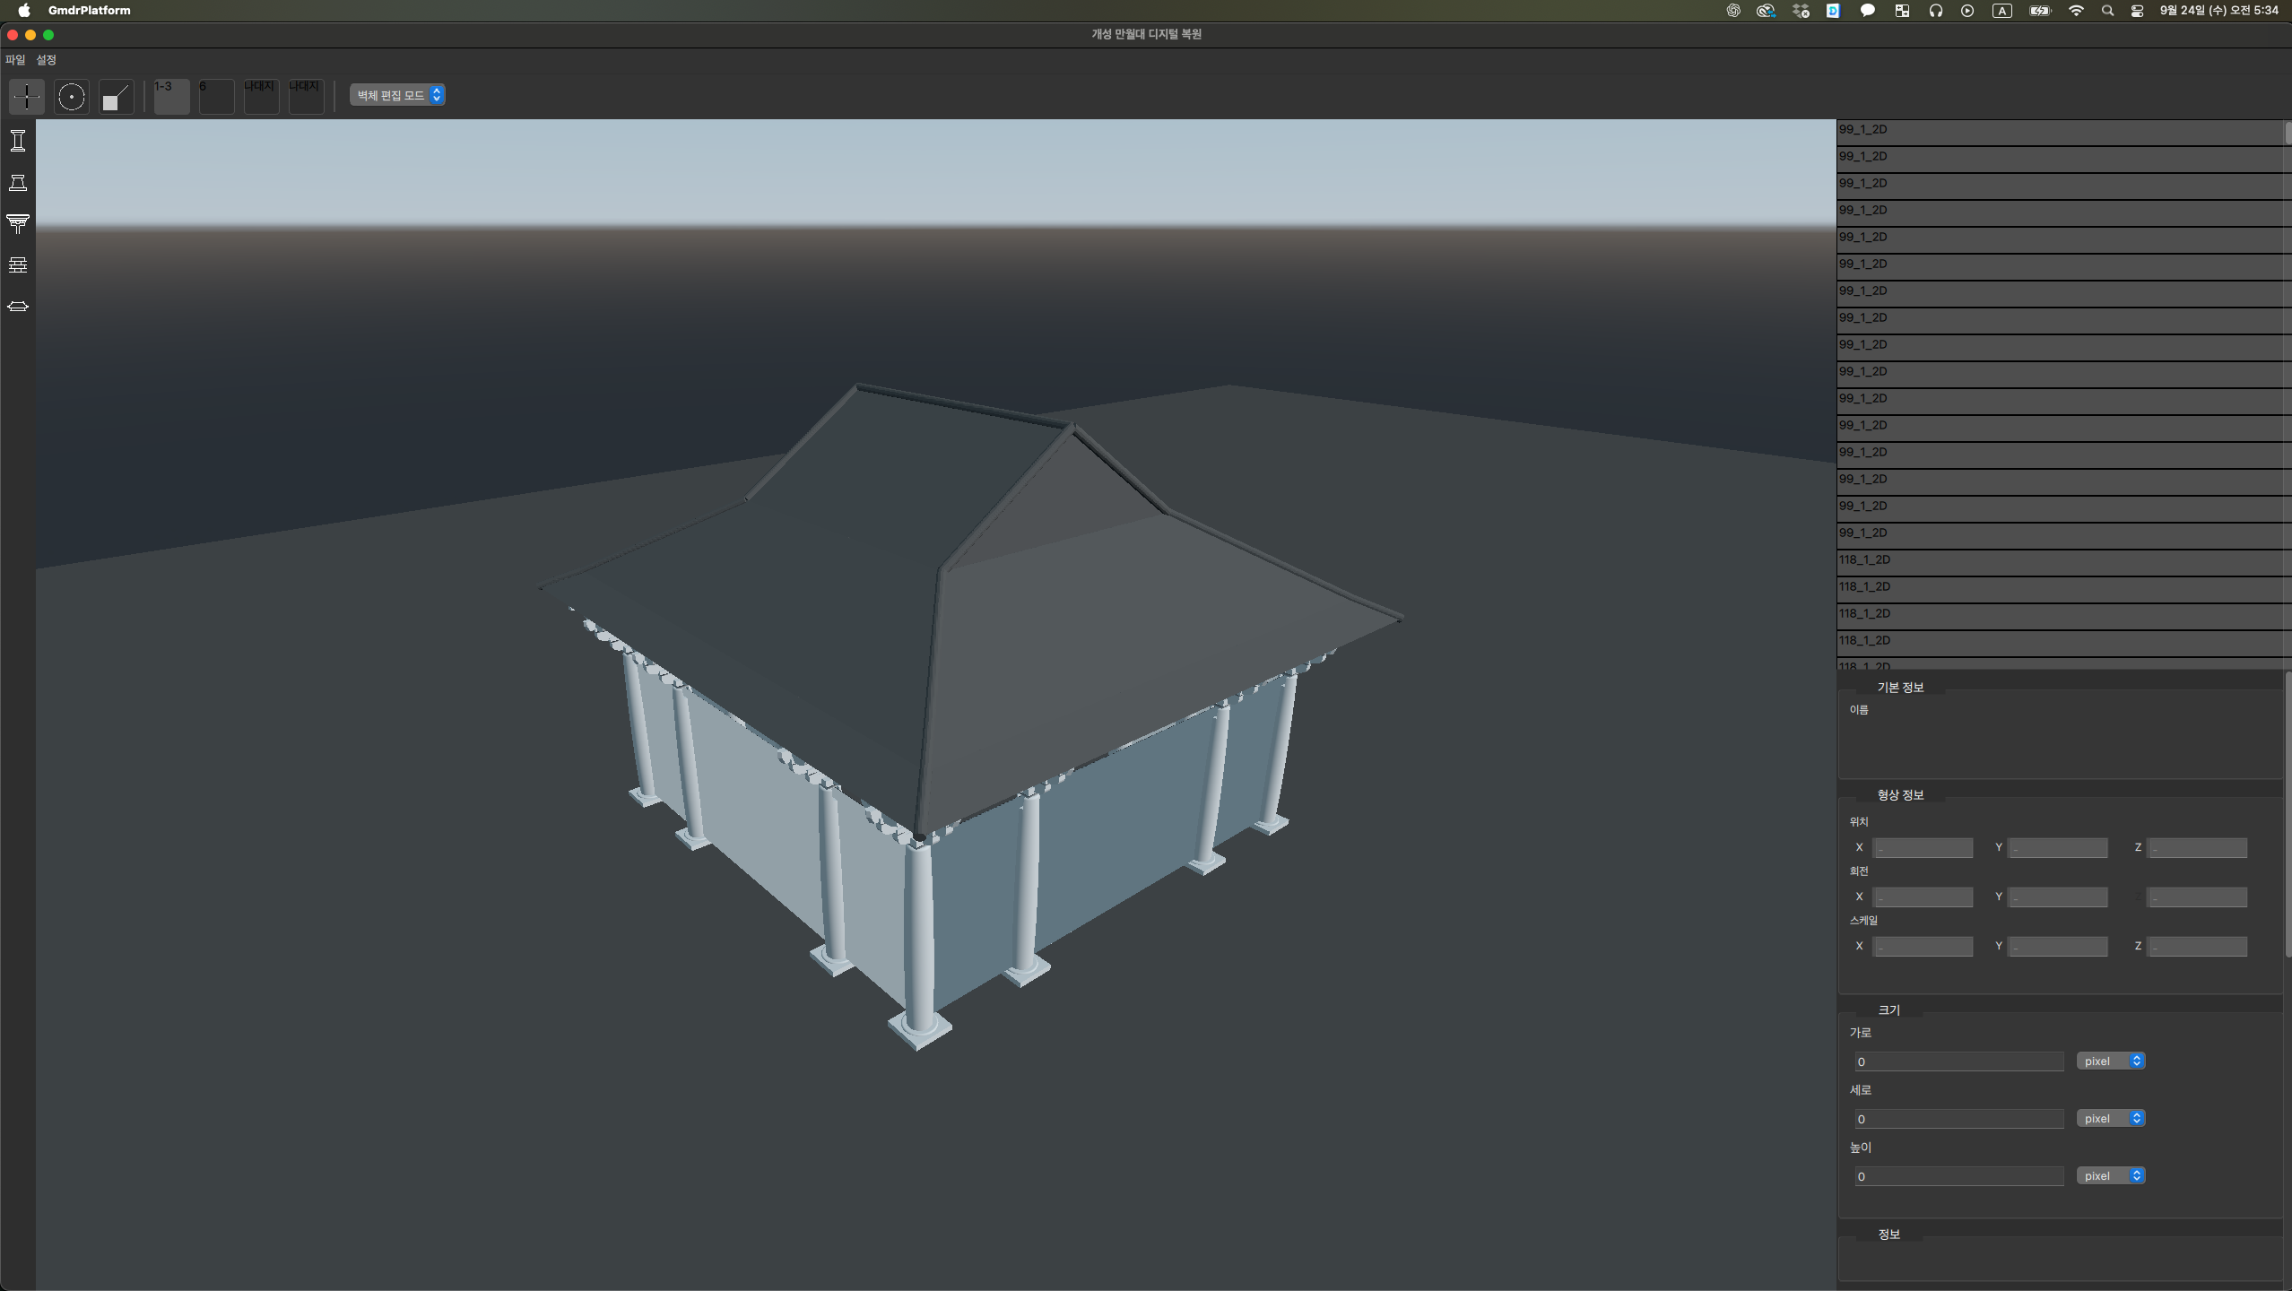Click the column pillar icon in sidebar
Viewport: 2292px width, 1291px height.
18,141
